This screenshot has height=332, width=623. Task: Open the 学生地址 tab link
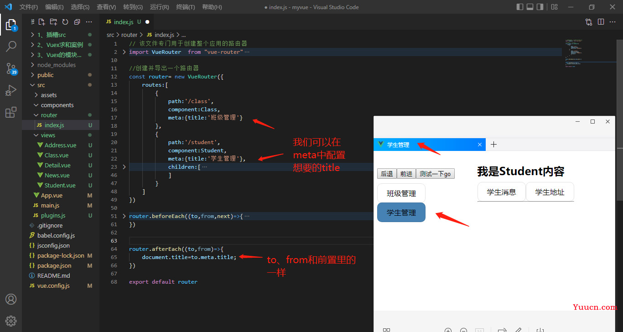(x=550, y=192)
